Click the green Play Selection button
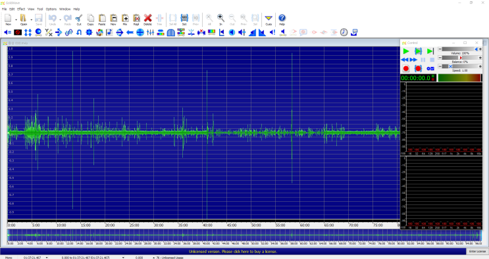Image resolution: width=489 pixels, height=259 pixels. [418, 51]
